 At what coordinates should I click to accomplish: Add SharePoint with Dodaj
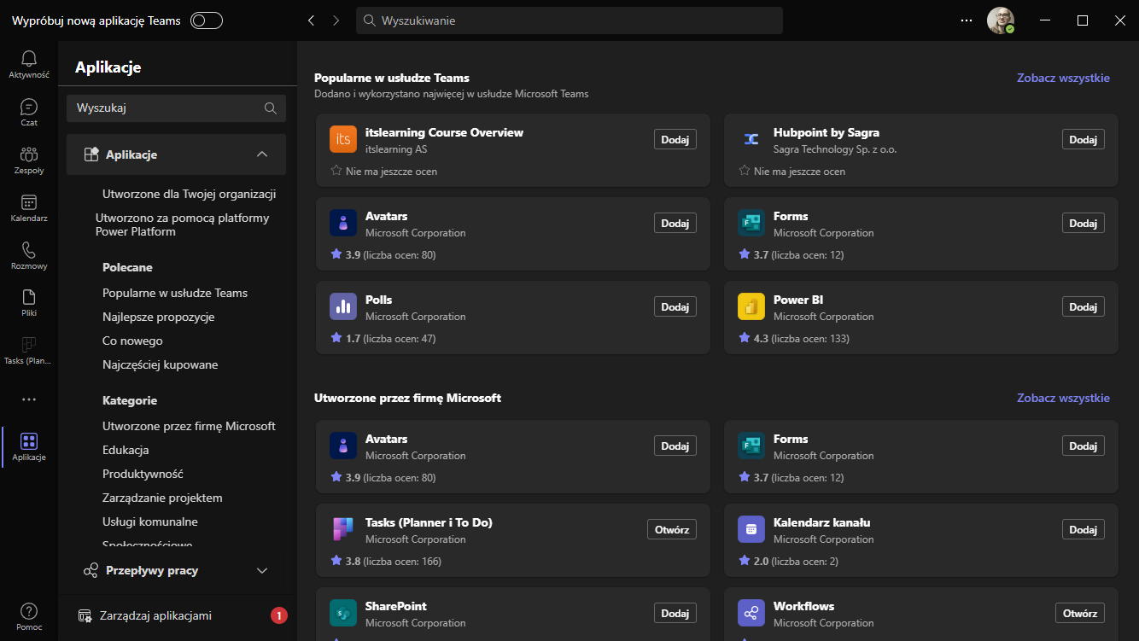click(x=675, y=613)
